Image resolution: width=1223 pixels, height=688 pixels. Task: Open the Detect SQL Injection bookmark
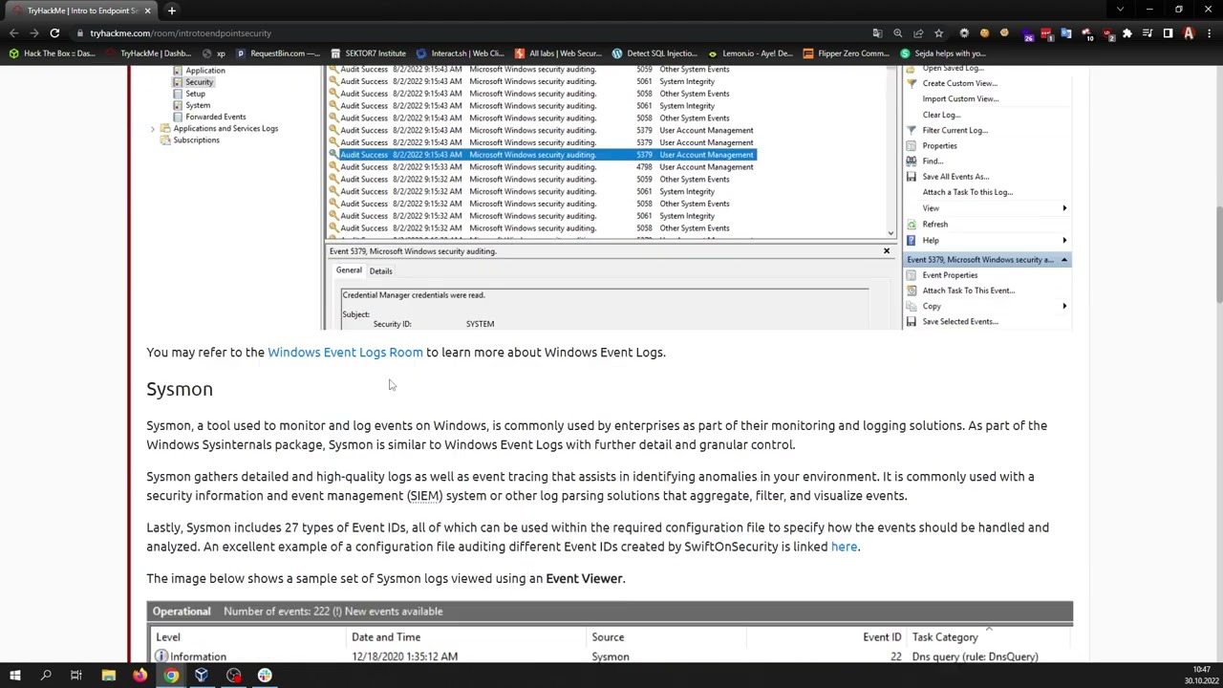pyautogui.click(x=655, y=54)
